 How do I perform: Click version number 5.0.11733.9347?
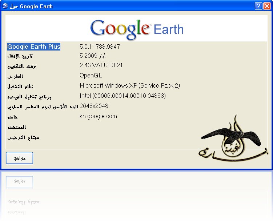coord(100,47)
